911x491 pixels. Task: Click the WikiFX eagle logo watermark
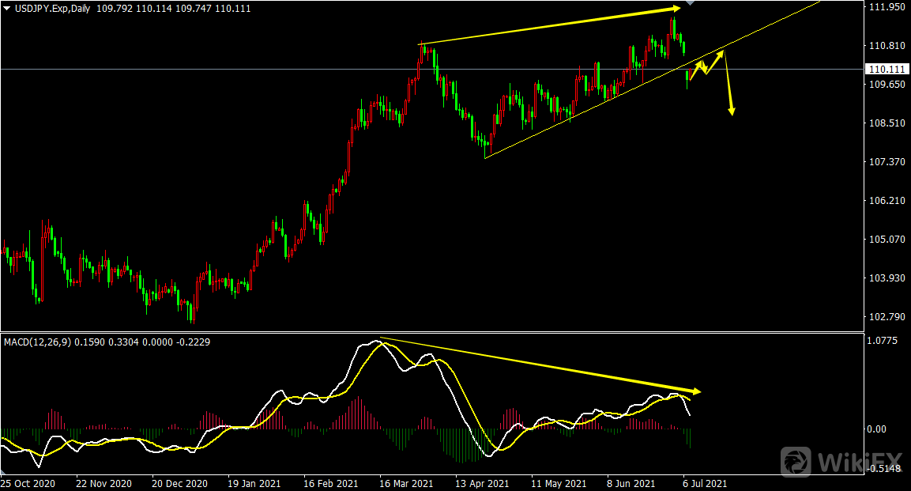[796, 461]
